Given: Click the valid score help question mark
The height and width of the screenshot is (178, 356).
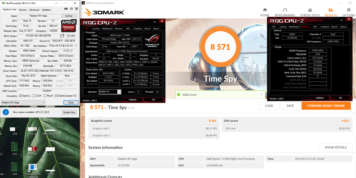Looking at the screenshot, I should [261, 95].
